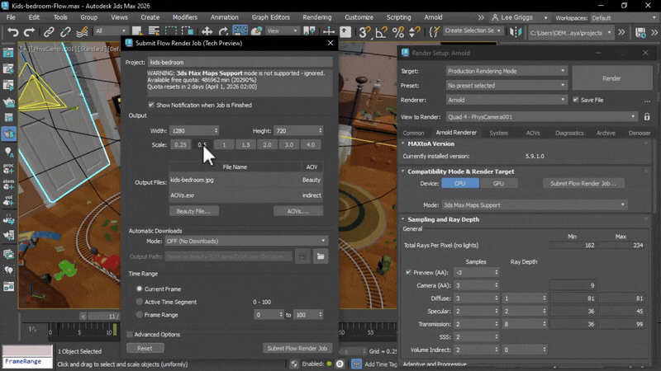The height and width of the screenshot is (371, 661).
Task: Undo the last action in main toolbar
Action: click(x=13, y=32)
